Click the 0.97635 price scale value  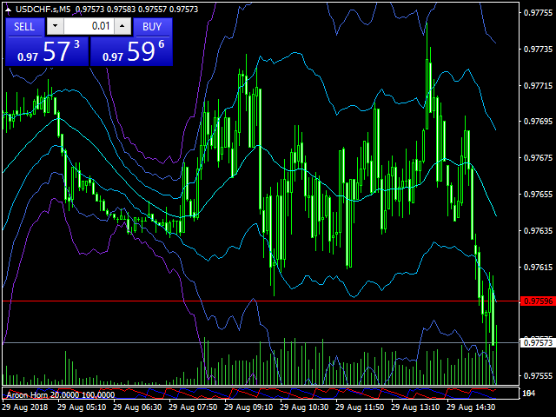click(539, 230)
